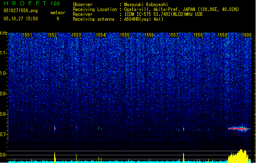Click the meteor label
Viewport: 256px width, 163px height.
point(58,13)
